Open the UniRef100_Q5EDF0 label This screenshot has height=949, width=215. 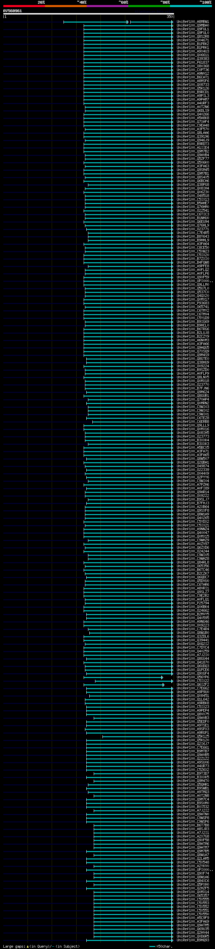192,722
